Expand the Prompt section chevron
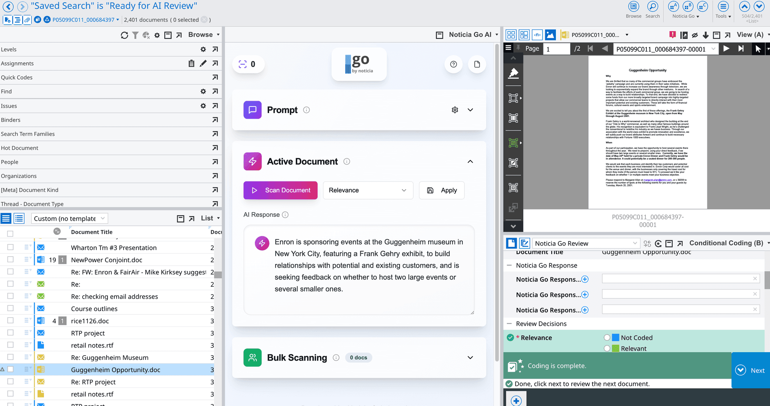 pyautogui.click(x=470, y=110)
